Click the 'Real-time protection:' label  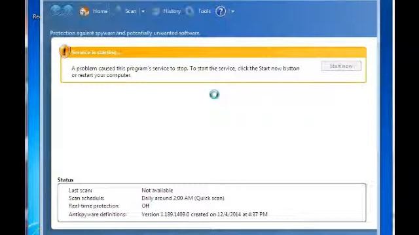94,206
